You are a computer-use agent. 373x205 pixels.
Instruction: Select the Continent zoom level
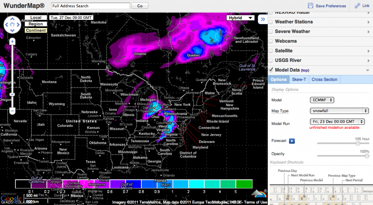36,30
